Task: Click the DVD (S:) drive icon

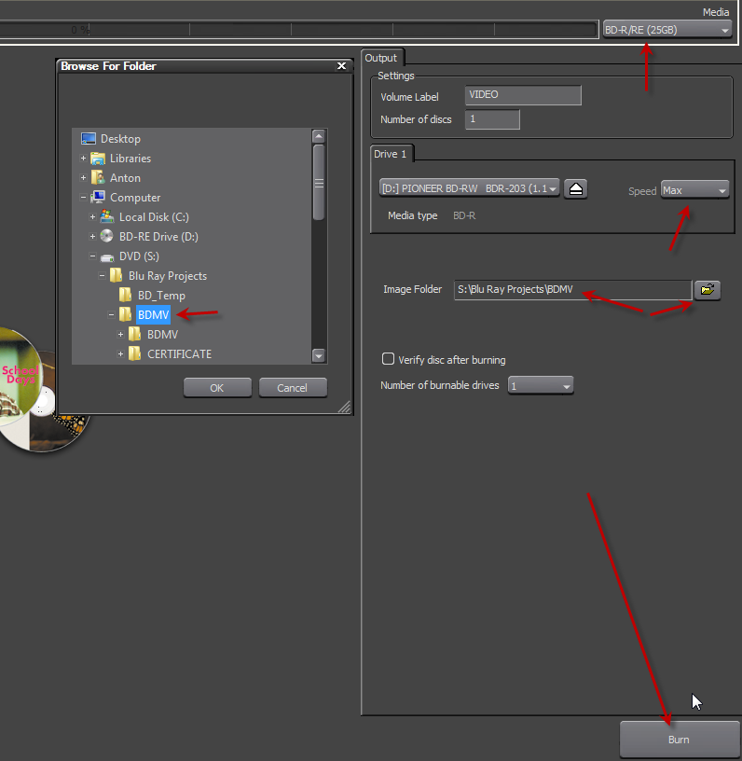Action: tap(107, 256)
